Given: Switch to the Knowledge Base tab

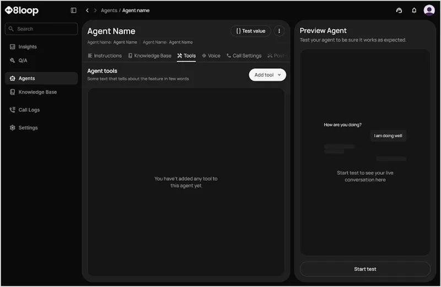Looking at the screenshot, I should coord(149,56).
